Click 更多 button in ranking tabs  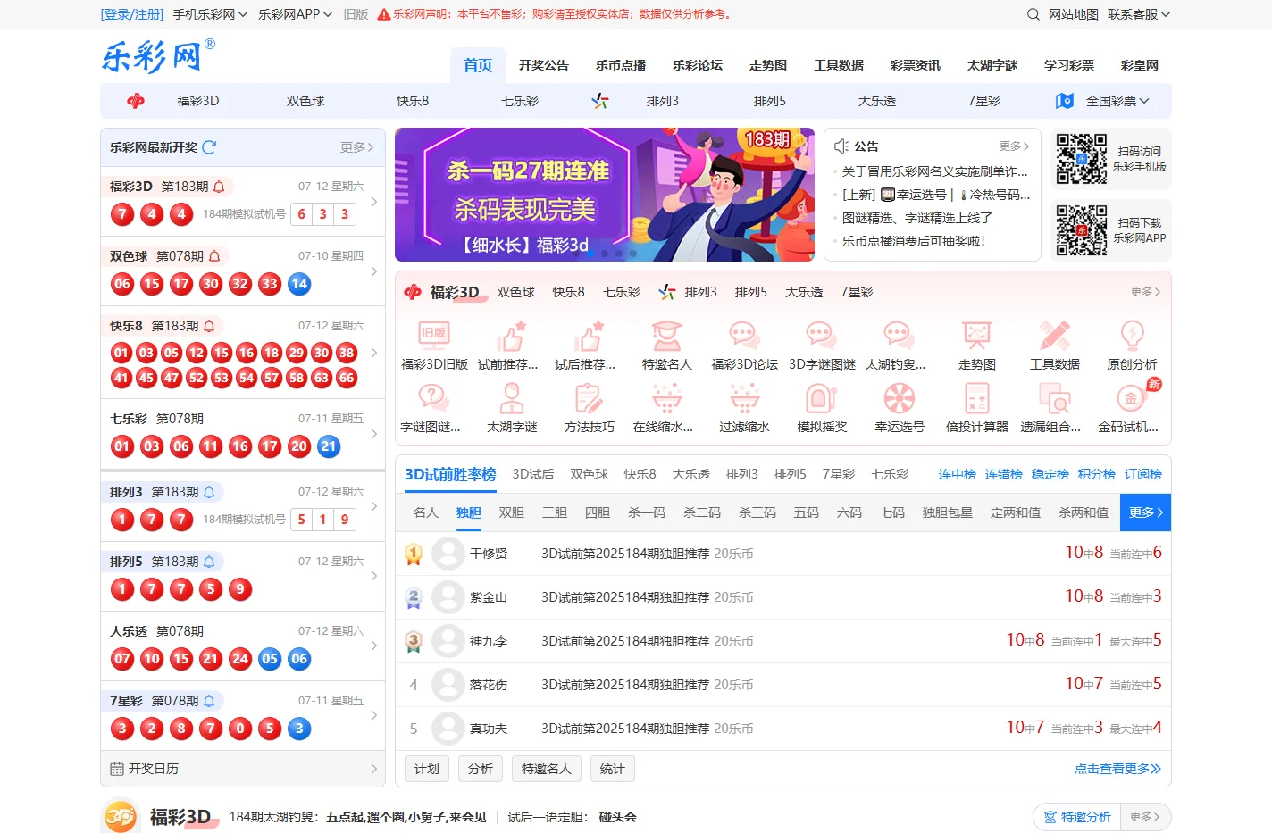1145,512
